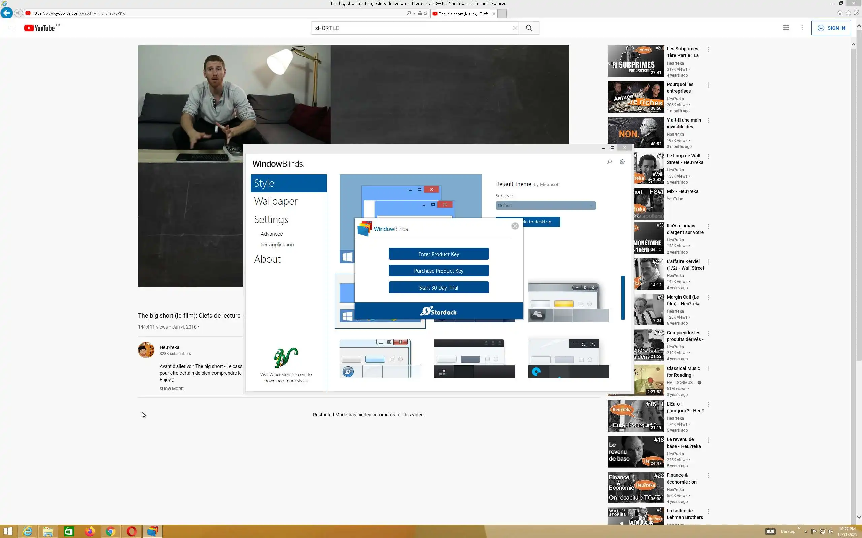Open WindowBlinds search magnifier icon

[x=609, y=162]
